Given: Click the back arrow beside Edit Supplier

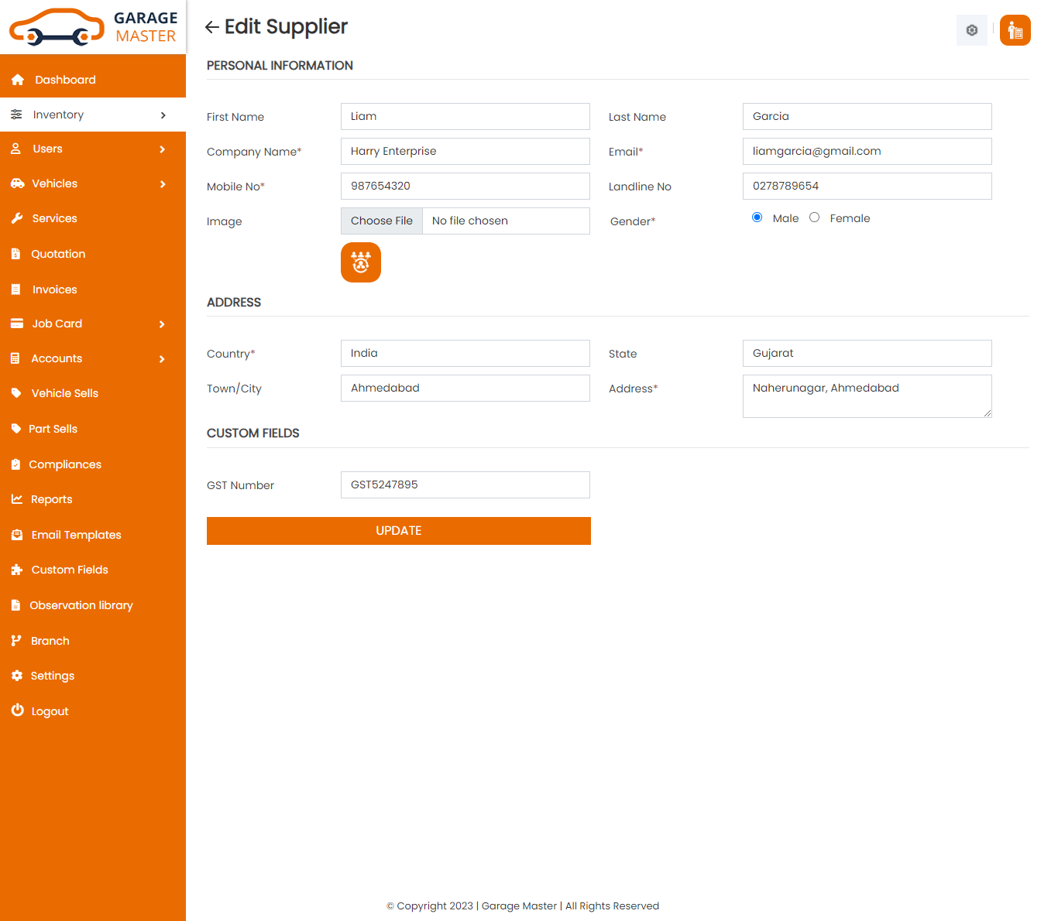Looking at the screenshot, I should [211, 28].
